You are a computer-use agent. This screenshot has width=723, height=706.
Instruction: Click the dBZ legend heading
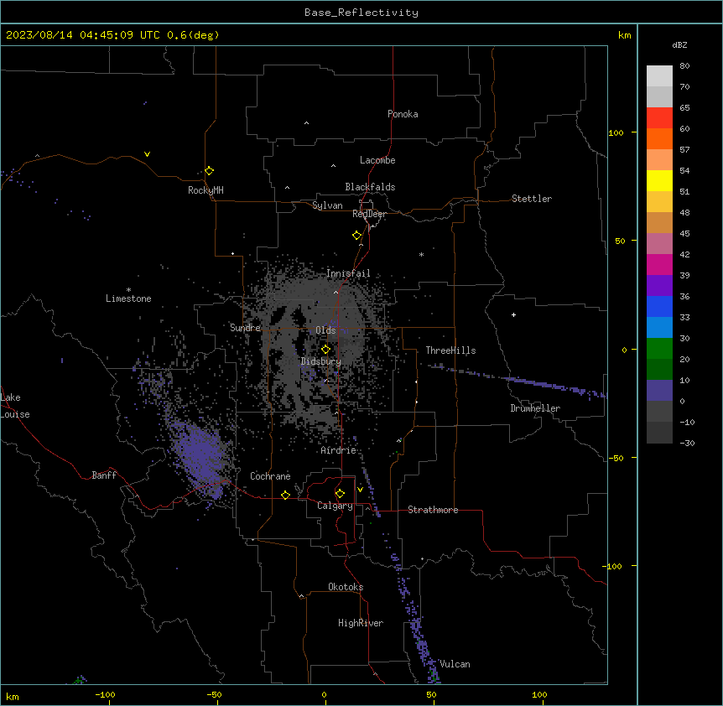(x=679, y=44)
